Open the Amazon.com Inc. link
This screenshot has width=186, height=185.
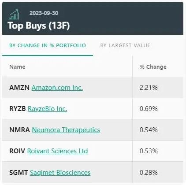[57, 88]
